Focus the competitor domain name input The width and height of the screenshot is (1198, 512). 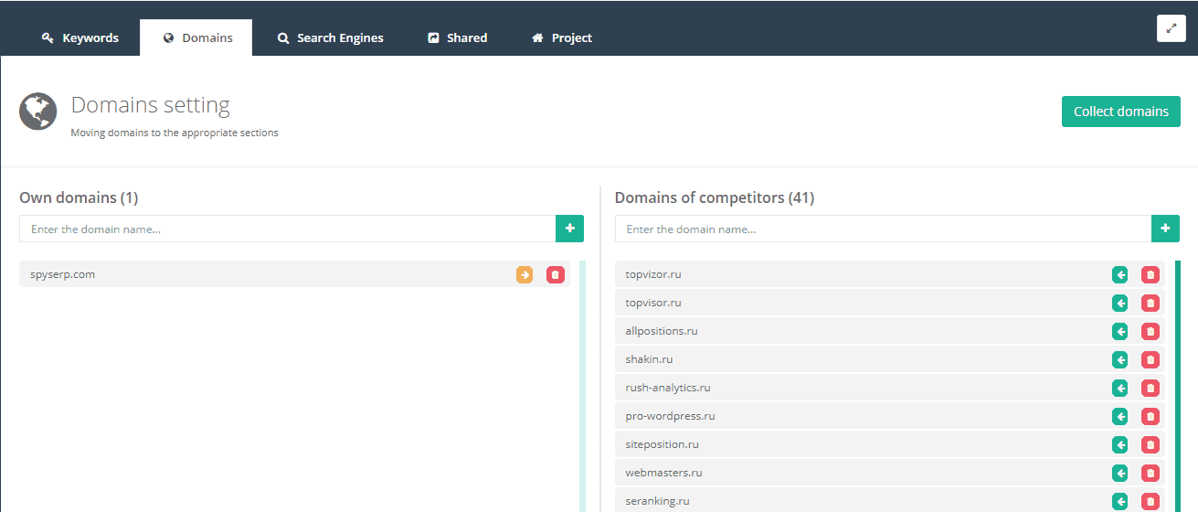(x=884, y=229)
